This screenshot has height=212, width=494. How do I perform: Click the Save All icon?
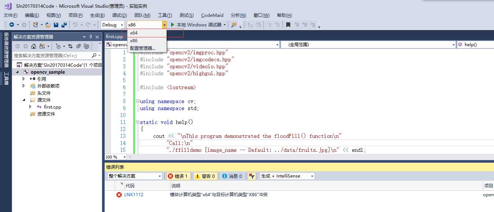point(64,25)
